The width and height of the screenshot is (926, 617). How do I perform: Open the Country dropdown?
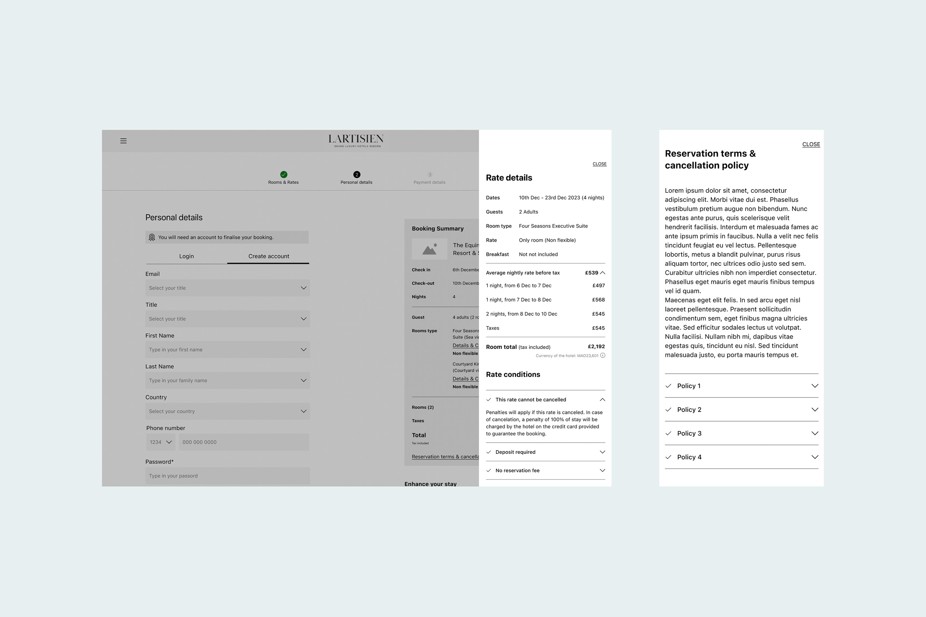[227, 411]
